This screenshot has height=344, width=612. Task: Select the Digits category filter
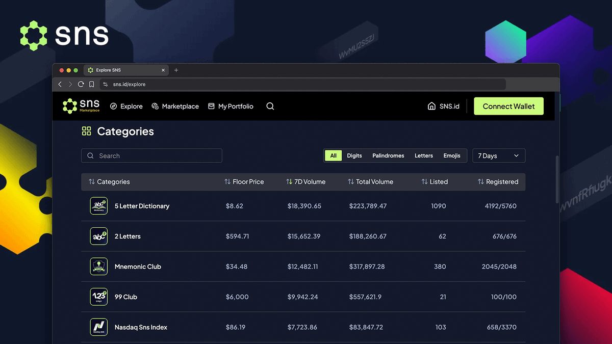point(354,156)
